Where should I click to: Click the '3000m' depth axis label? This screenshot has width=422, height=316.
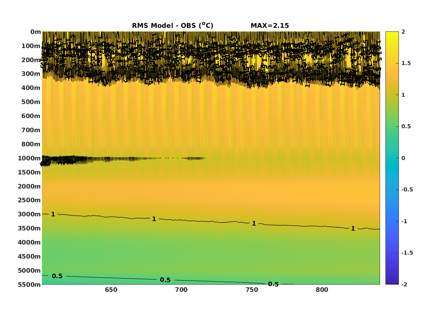coord(29,214)
